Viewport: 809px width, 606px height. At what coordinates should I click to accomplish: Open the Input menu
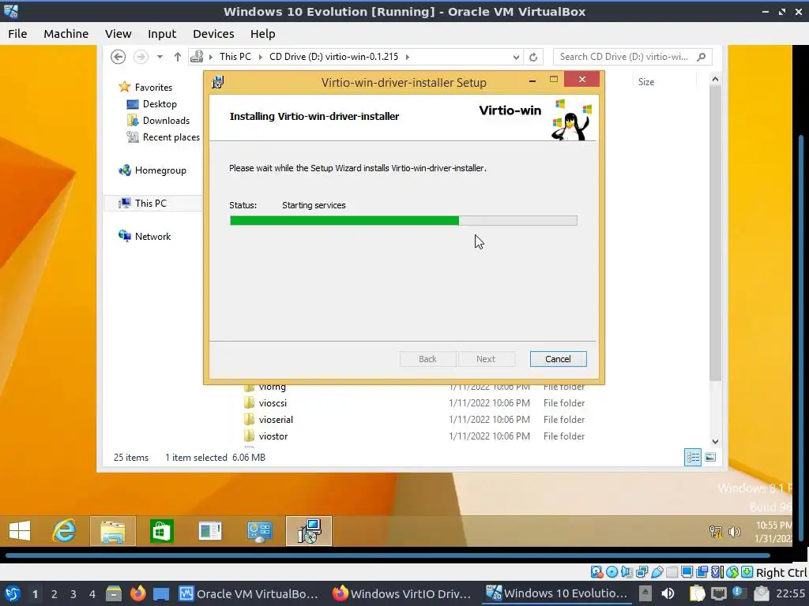(x=162, y=33)
